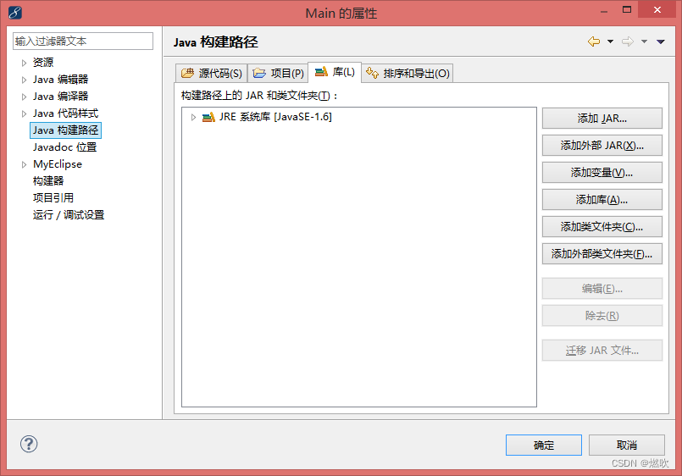Select 项目引用 in the tree
The width and height of the screenshot is (682, 476).
point(53,198)
